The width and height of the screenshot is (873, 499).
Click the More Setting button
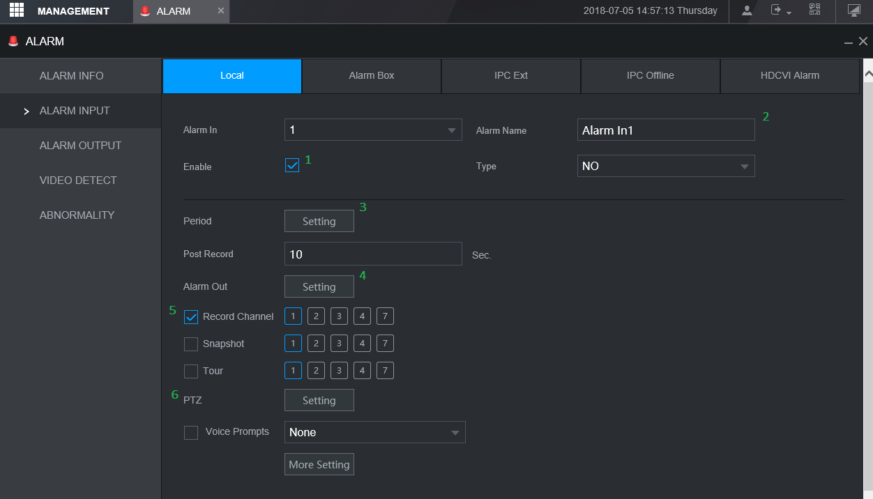319,464
